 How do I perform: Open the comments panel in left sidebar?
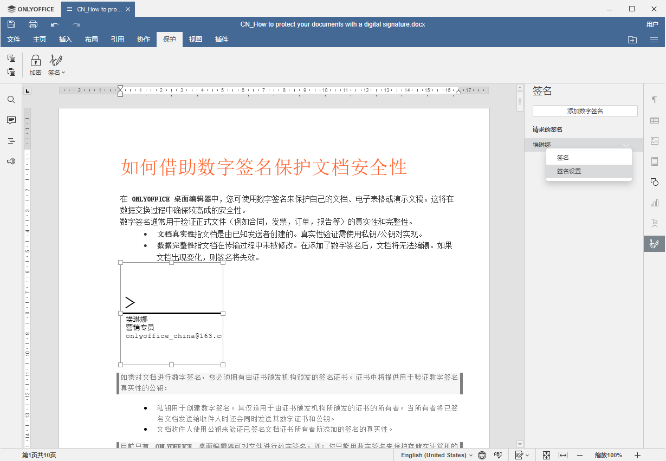pyautogui.click(x=11, y=120)
